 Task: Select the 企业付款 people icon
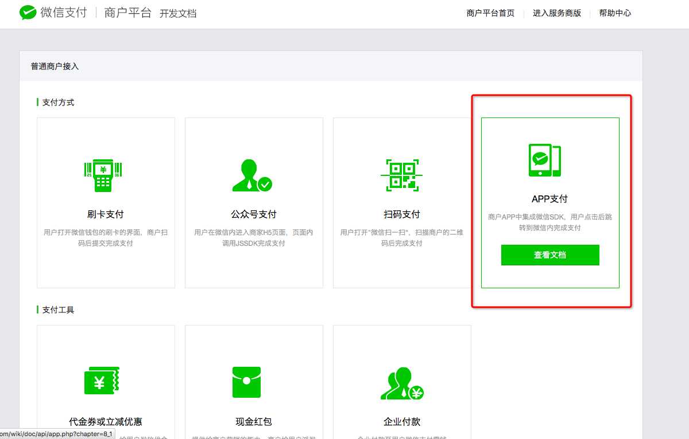tap(402, 383)
